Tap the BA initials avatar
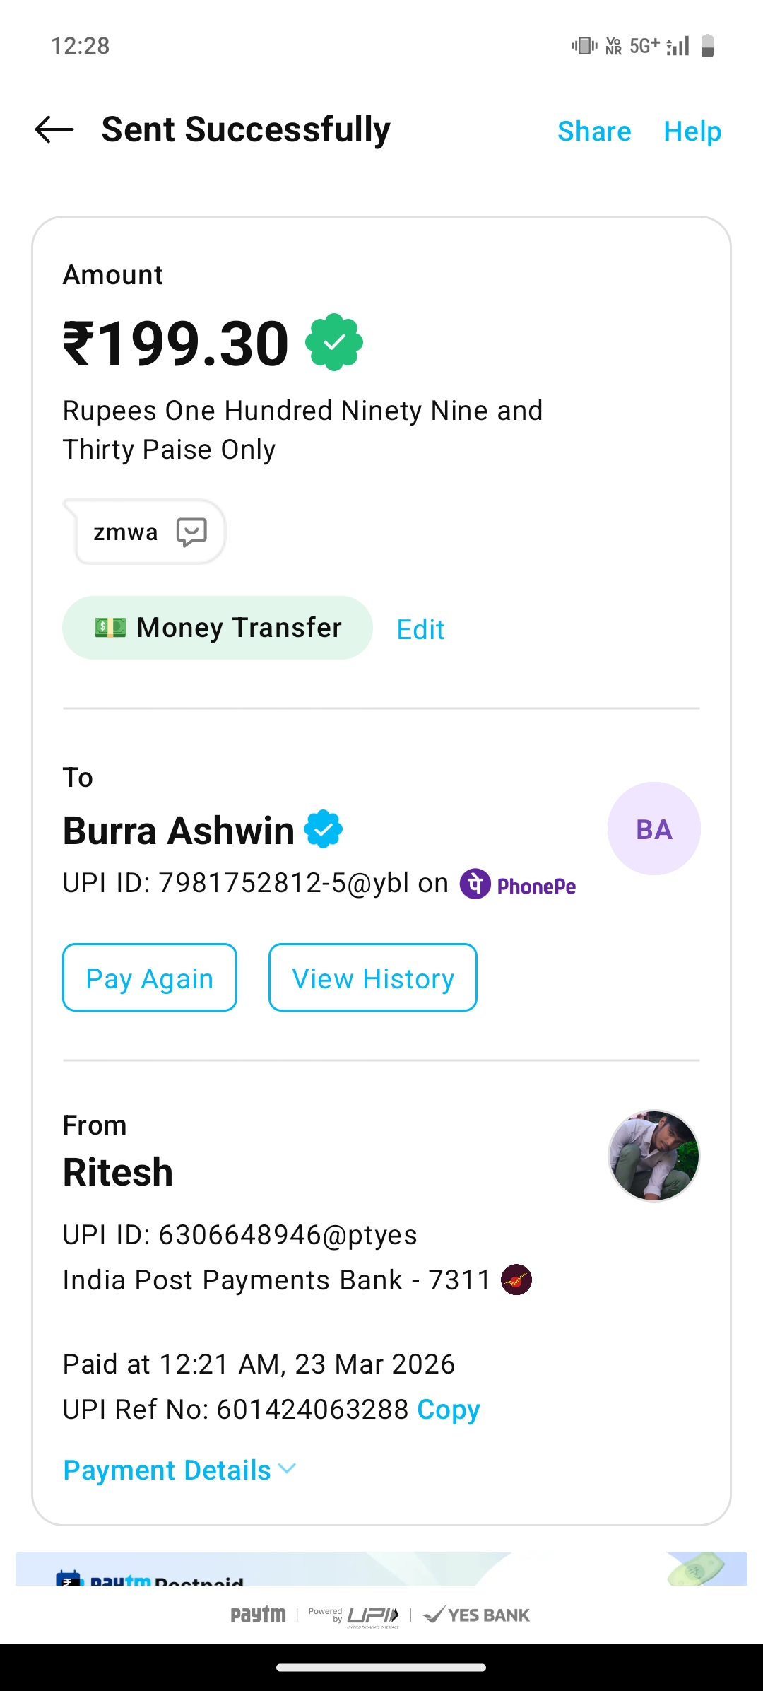The image size is (763, 1691). [653, 829]
